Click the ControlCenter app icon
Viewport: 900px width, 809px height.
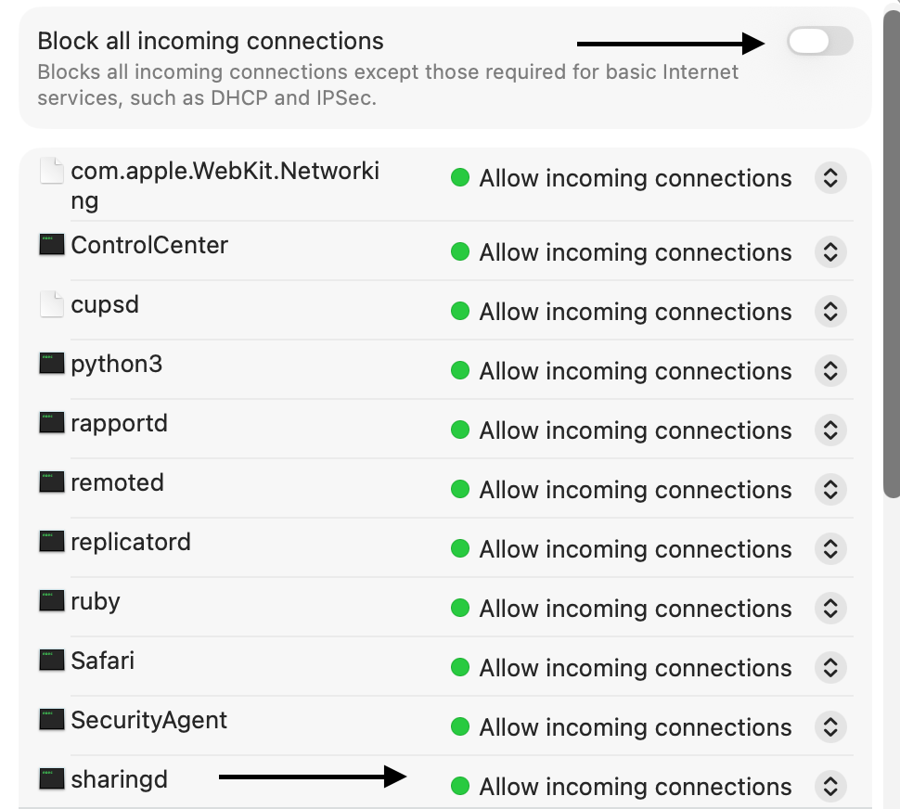pos(52,245)
